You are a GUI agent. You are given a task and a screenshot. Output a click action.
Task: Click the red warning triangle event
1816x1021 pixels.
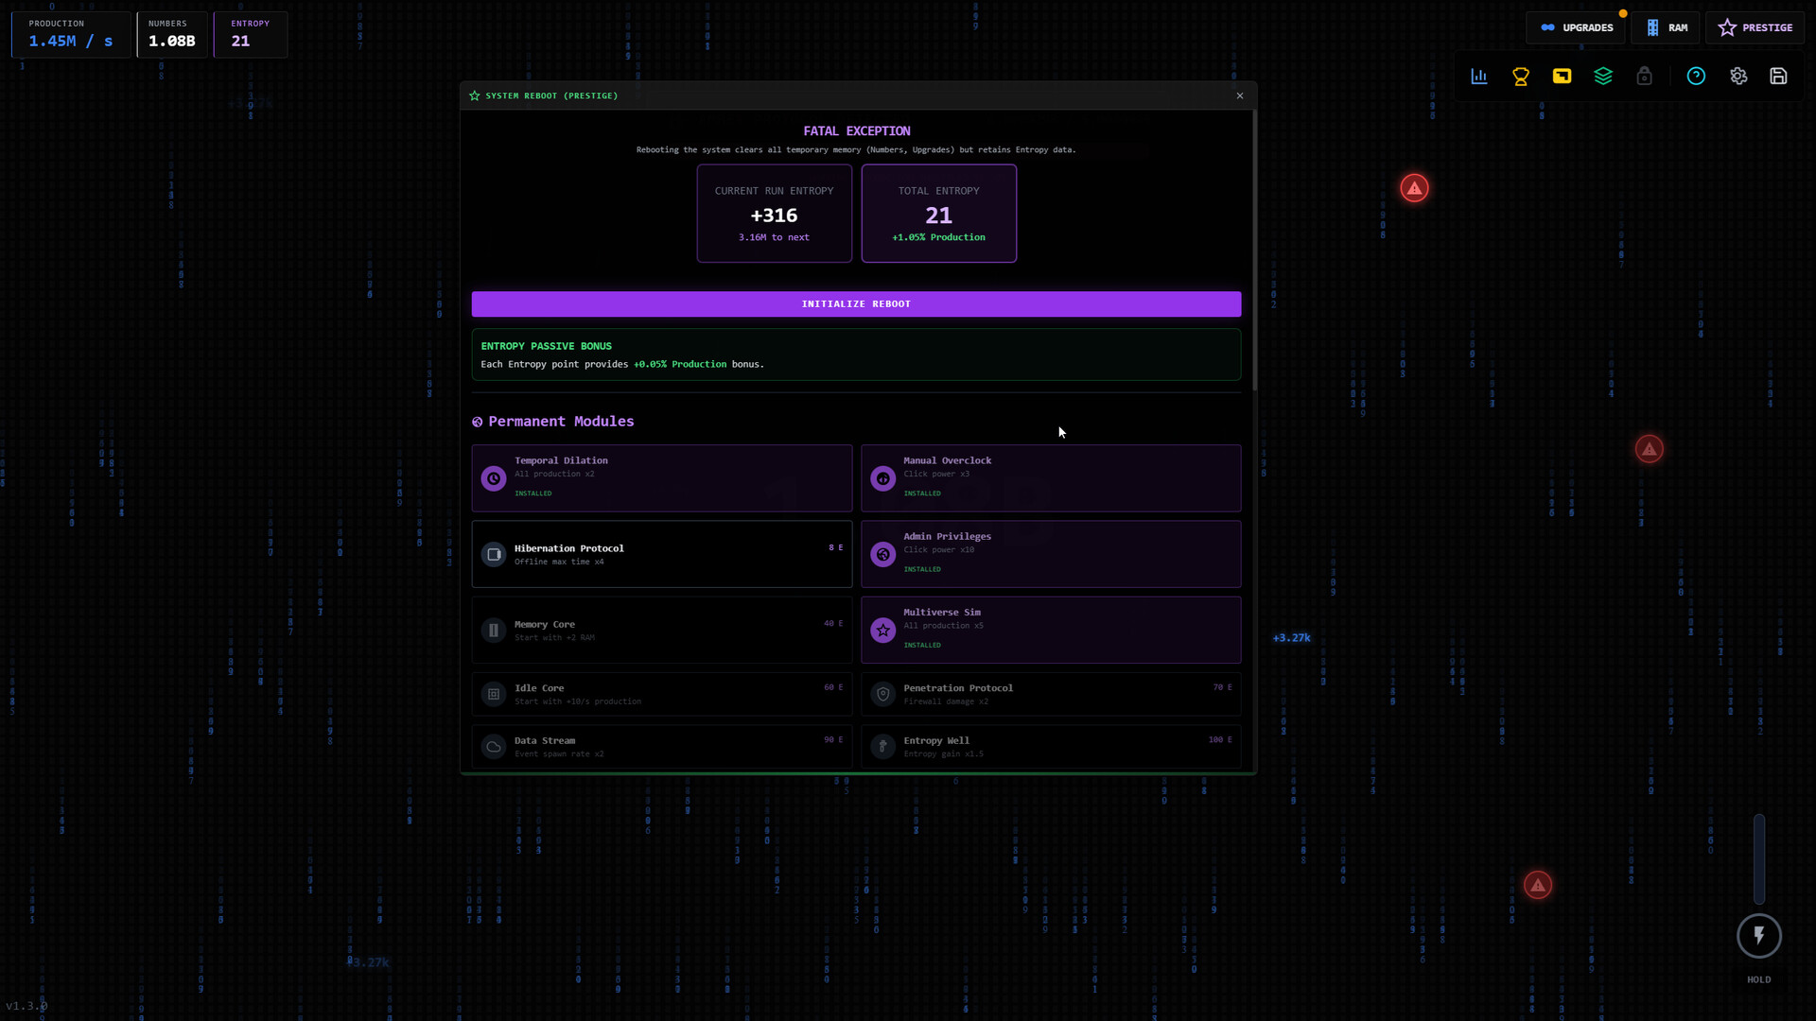pyautogui.click(x=1413, y=187)
